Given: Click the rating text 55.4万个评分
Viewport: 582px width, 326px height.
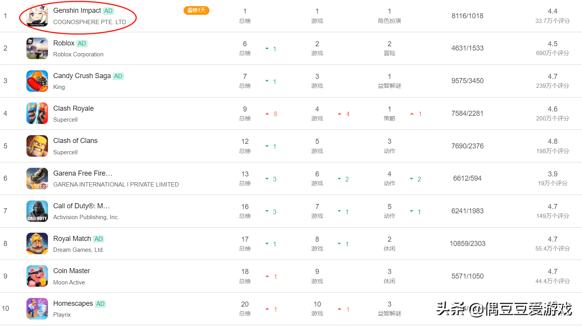Looking at the screenshot, I should tap(552, 249).
